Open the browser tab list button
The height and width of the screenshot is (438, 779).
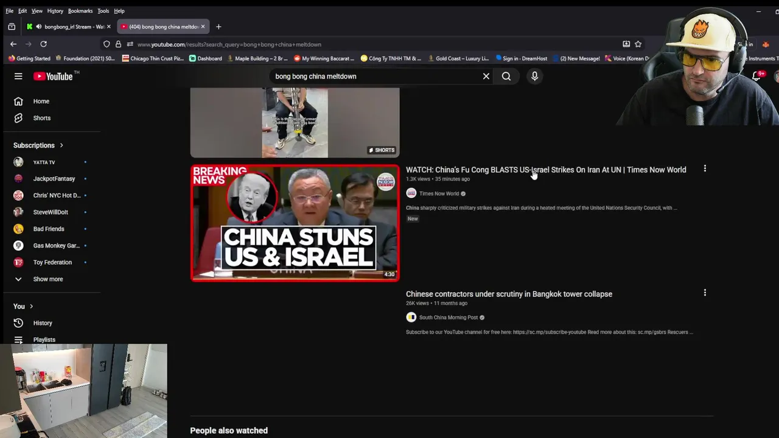pyautogui.click(x=12, y=27)
